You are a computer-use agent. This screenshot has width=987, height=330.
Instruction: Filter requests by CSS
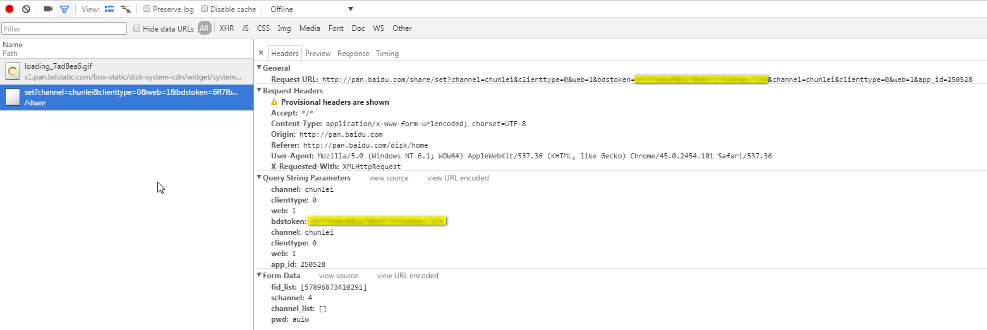coord(263,28)
